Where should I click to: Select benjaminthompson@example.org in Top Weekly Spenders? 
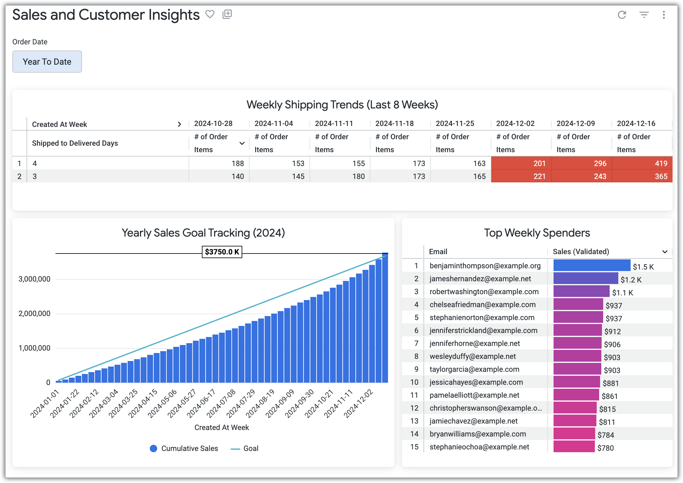point(485,266)
